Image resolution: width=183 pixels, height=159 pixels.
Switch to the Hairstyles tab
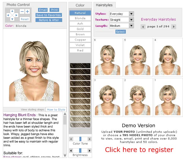[104, 5]
